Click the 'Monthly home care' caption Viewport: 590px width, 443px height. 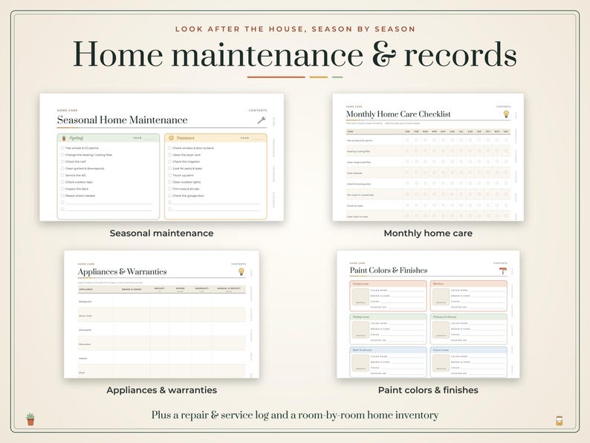(428, 233)
